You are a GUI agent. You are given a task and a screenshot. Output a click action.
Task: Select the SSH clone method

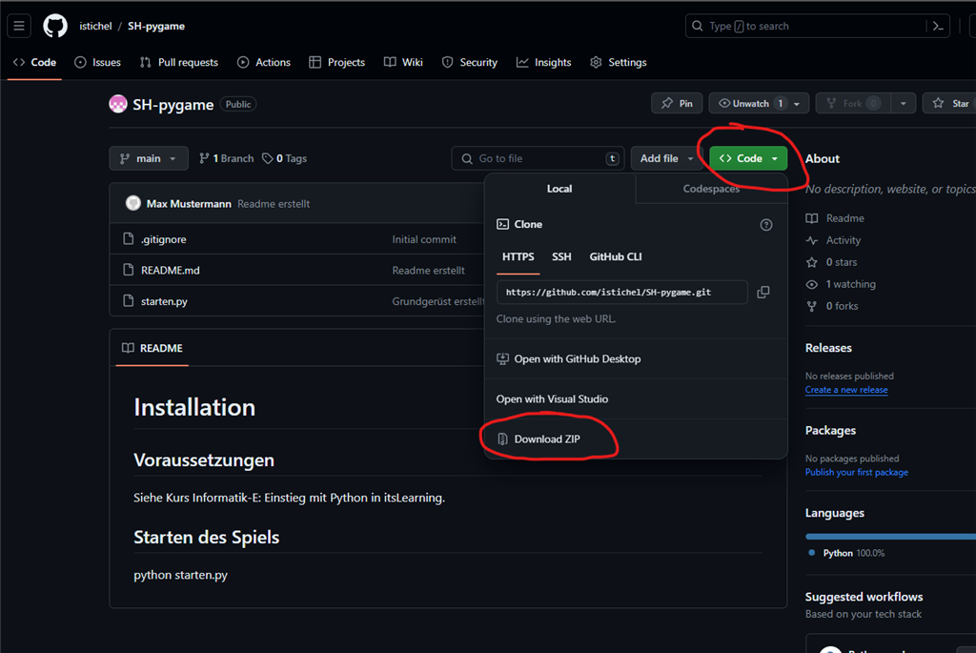click(x=561, y=256)
